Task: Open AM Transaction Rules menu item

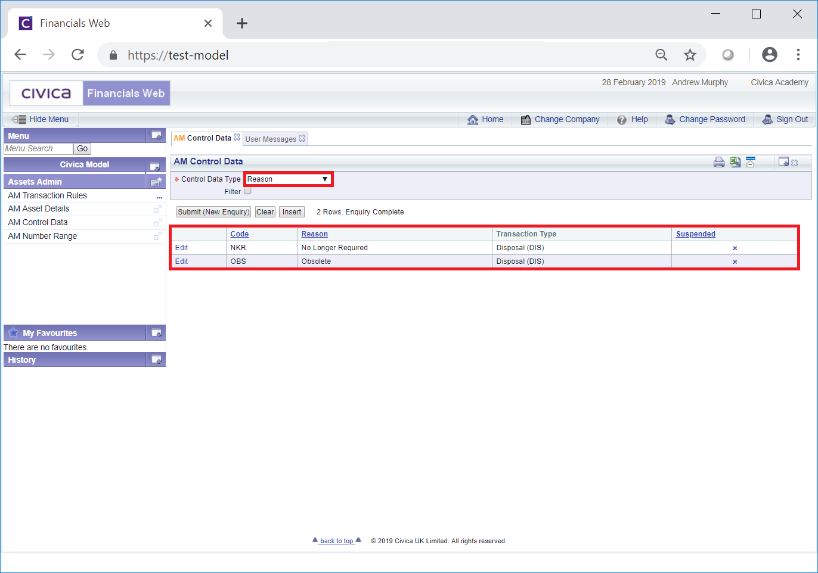Action: 48,195
